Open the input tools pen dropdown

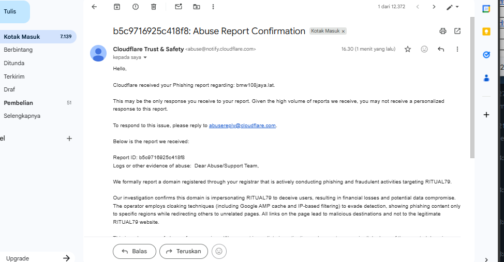(x=453, y=7)
